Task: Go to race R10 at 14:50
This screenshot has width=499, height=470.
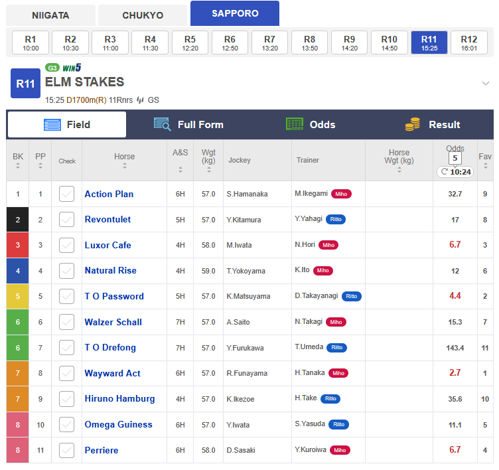Action: coord(390,42)
